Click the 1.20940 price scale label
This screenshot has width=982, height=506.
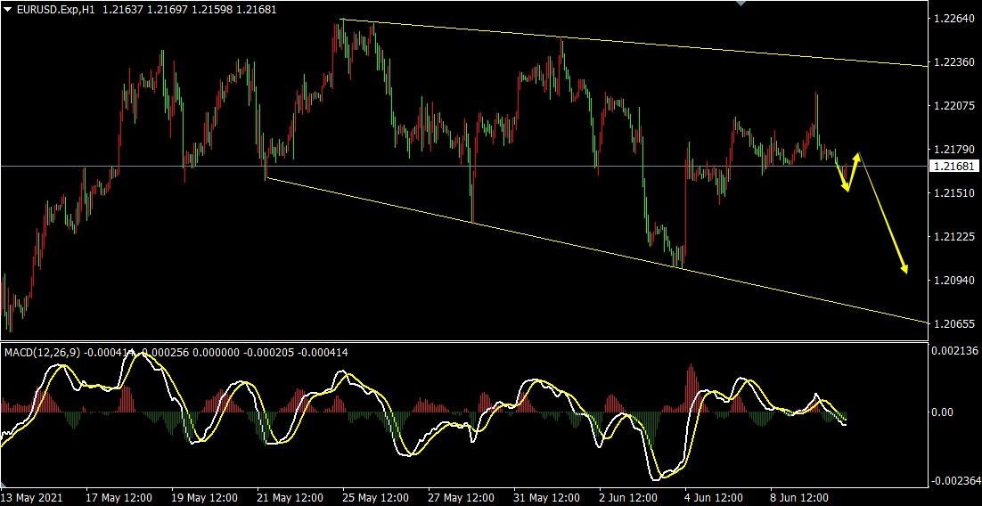953,281
